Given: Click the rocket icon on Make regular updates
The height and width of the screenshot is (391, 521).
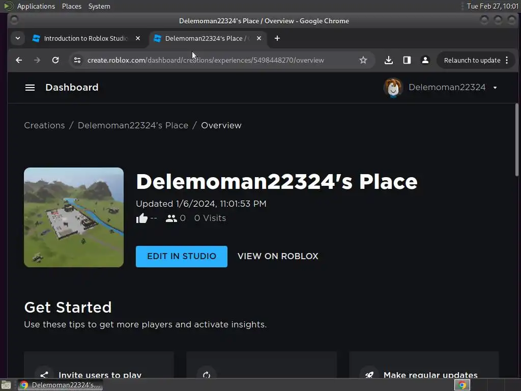Looking at the screenshot, I should point(369,375).
